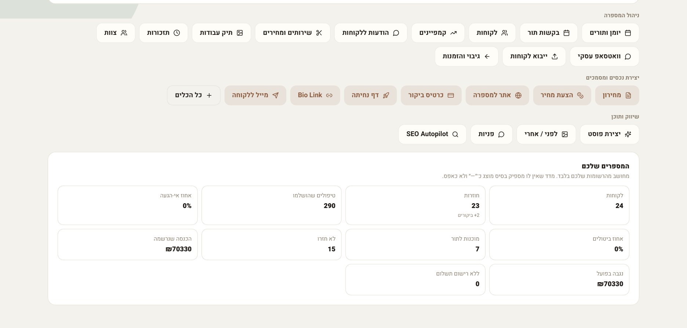Open לפני / אחרי content tool
The image size is (687, 328).
pyautogui.click(x=546, y=134)
